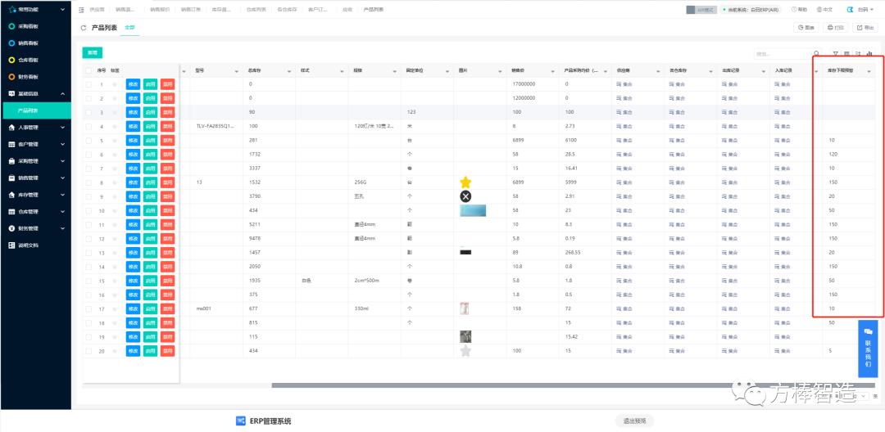Click the sidebar collapse icon before top tabs
The width and height of the screenshot is (885, 432).
pyautogui.click(x=81, y=10)
